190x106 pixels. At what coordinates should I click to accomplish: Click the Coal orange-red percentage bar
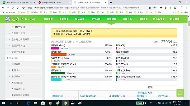pyautogui.click(x=59, y=54)
